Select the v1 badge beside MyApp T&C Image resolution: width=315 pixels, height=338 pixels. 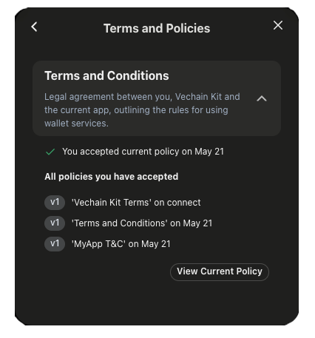pyautogui.click(x=55, y=244)
